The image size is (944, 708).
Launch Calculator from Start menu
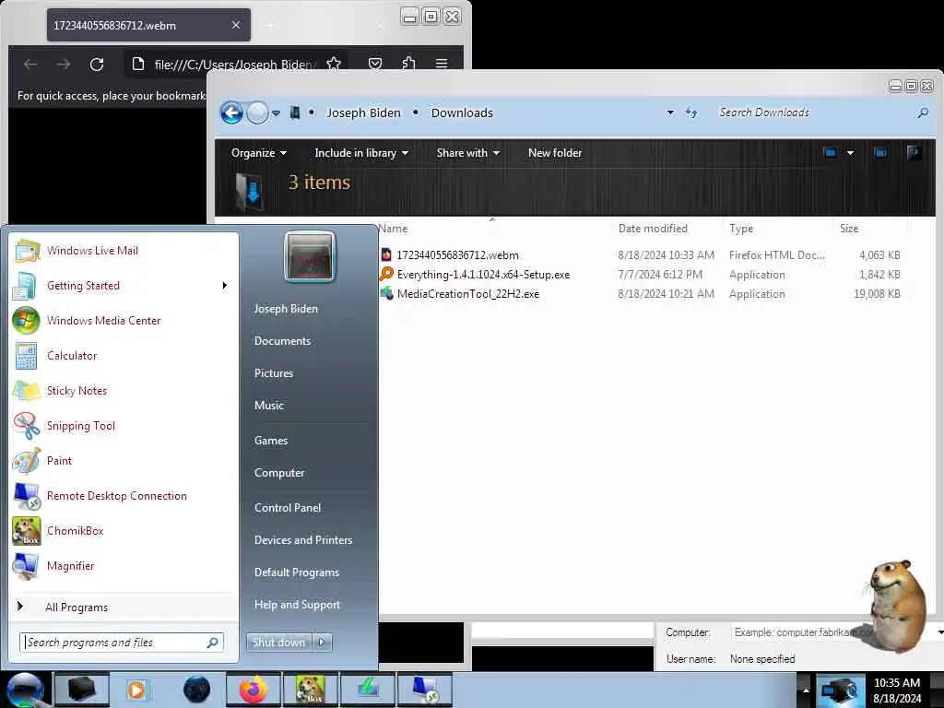click(72, 356)
